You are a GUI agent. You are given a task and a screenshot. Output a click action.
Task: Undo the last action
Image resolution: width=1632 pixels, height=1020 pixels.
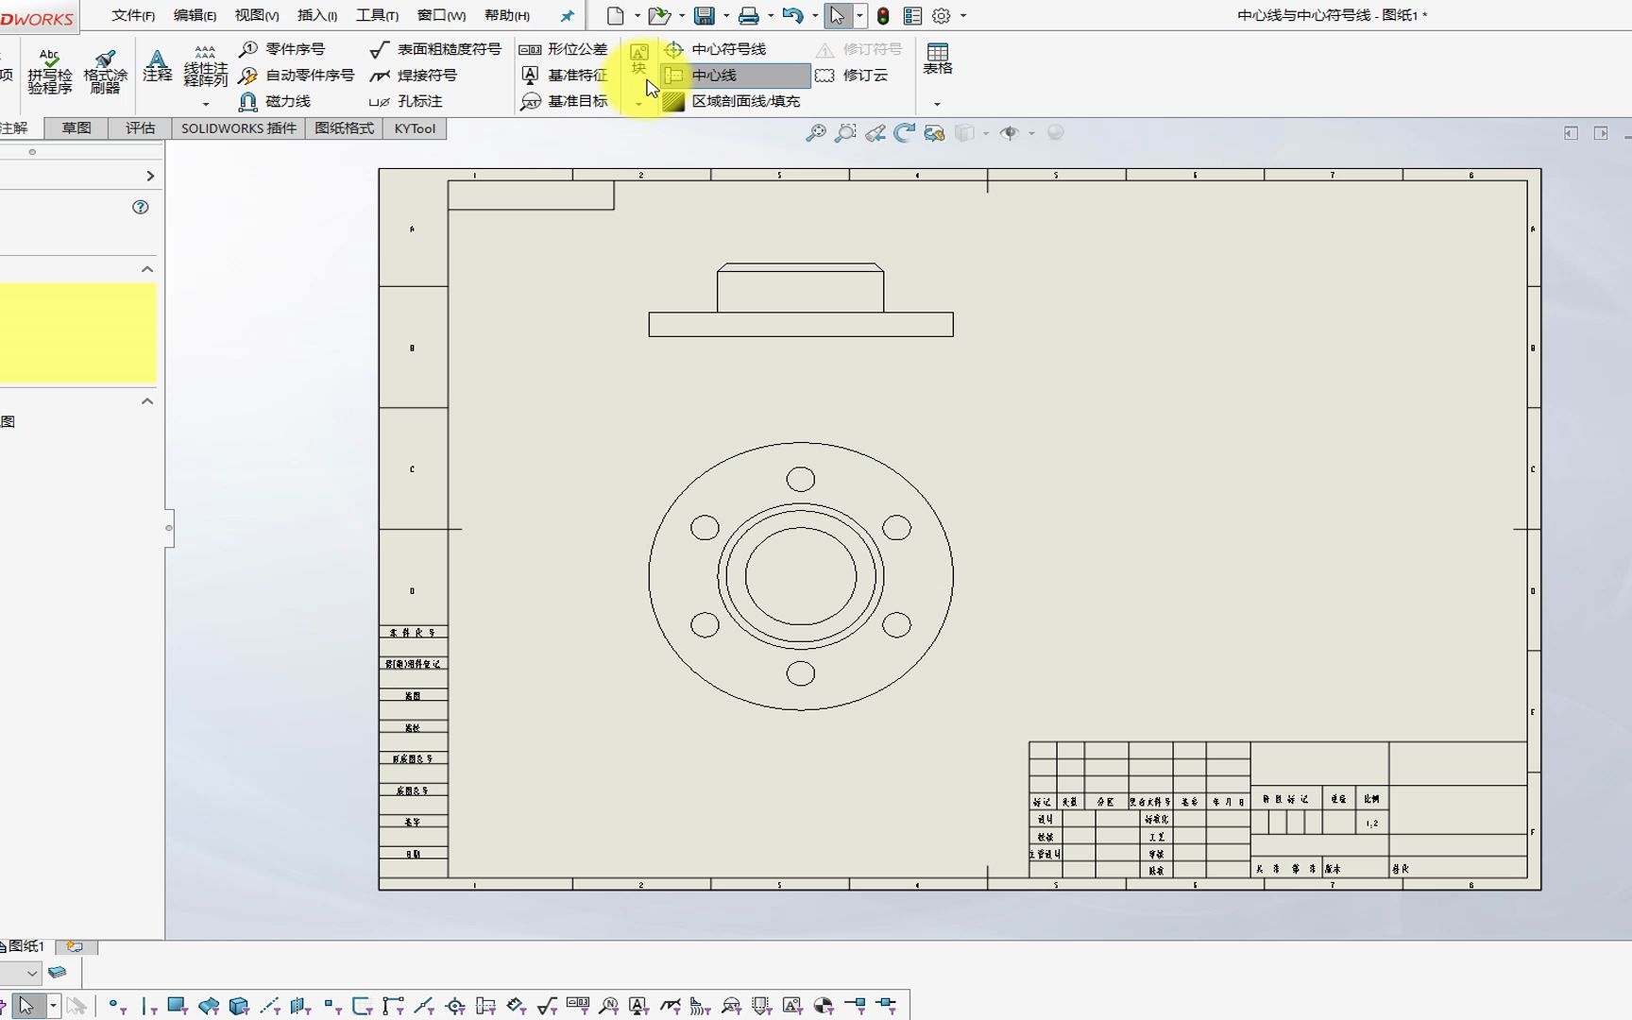click(793, 15)
